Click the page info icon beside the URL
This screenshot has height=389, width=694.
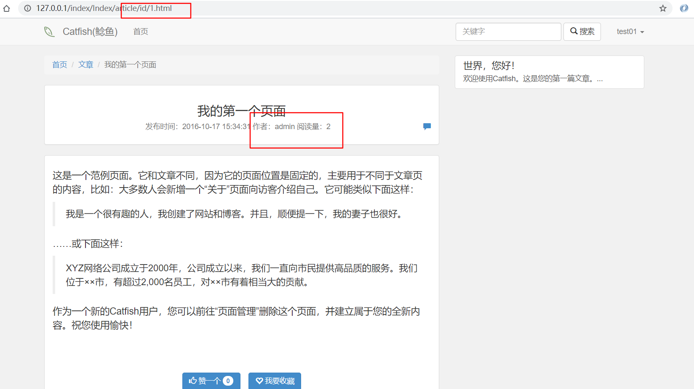[x=27, y=8]
